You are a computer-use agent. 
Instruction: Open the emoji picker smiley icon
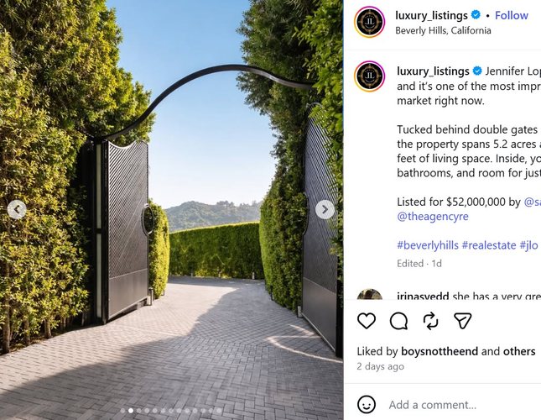366,404
